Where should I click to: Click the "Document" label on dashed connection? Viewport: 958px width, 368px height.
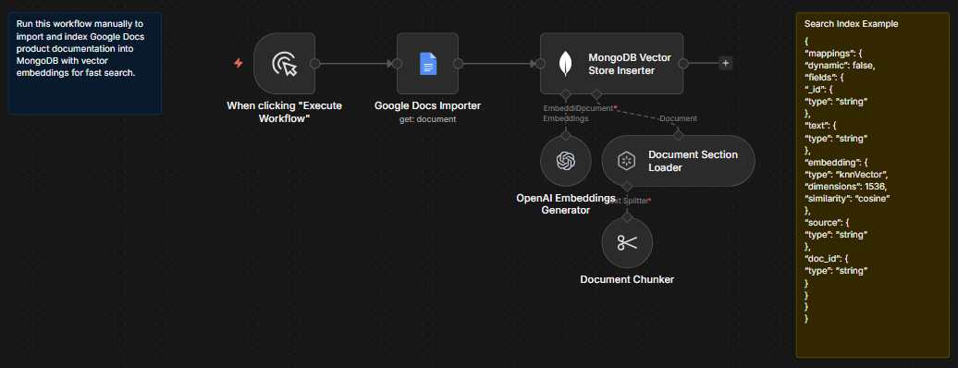click(x=678, y=118)
